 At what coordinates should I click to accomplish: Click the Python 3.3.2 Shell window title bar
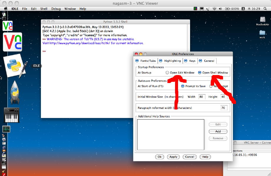pos(115,21)
